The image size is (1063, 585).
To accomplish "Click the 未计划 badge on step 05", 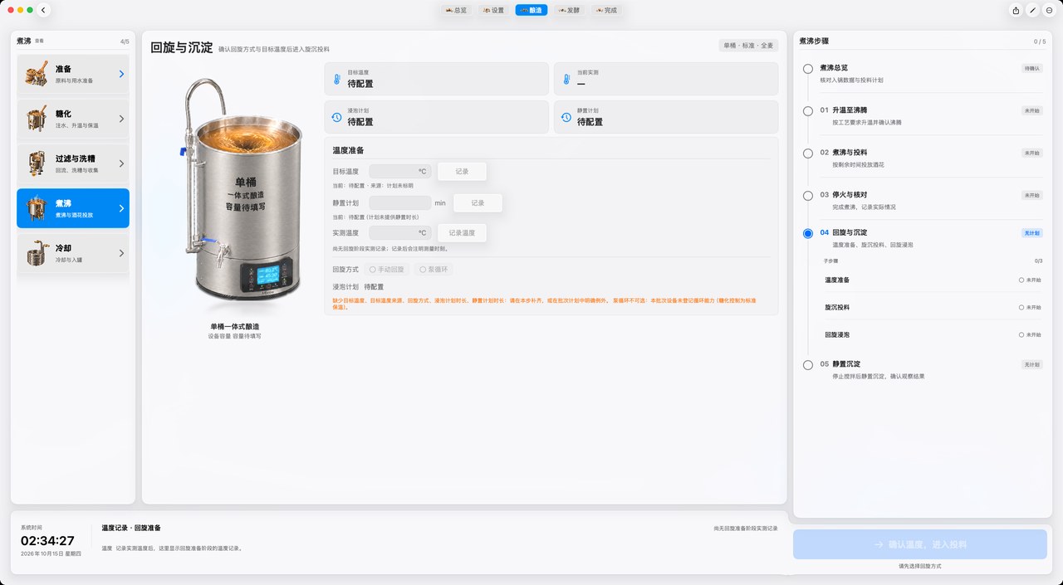I will [1031, 364].
